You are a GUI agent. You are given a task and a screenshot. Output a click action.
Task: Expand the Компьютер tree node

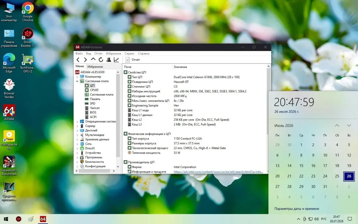(77, 77)
